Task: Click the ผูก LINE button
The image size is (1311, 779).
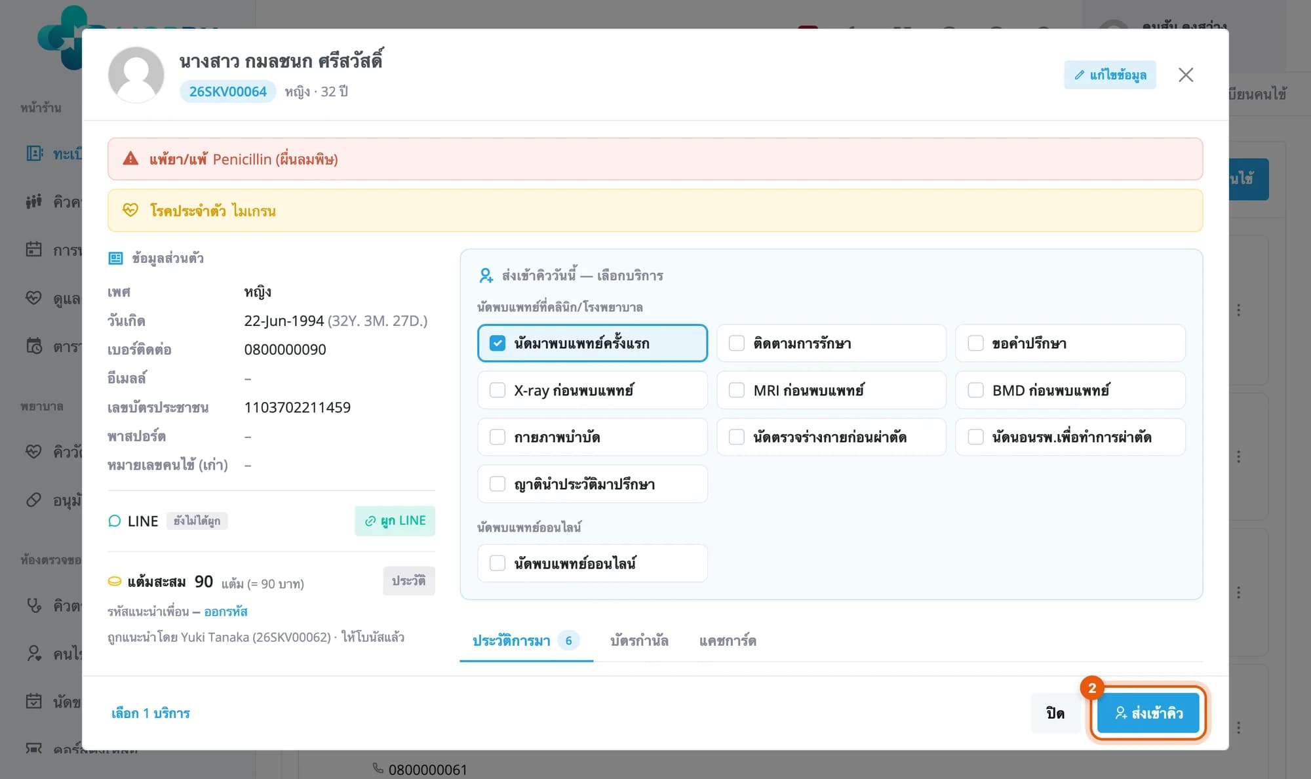Action: click(395, 521)
